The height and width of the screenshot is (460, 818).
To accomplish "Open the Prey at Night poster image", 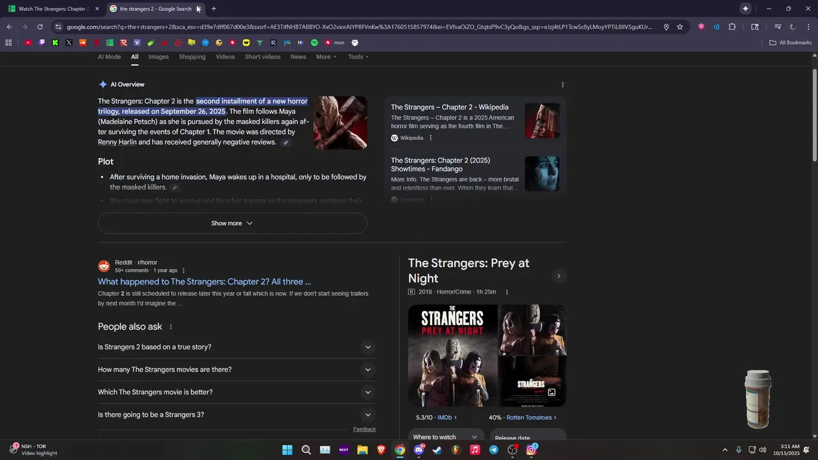I will (x=452, y=356).
